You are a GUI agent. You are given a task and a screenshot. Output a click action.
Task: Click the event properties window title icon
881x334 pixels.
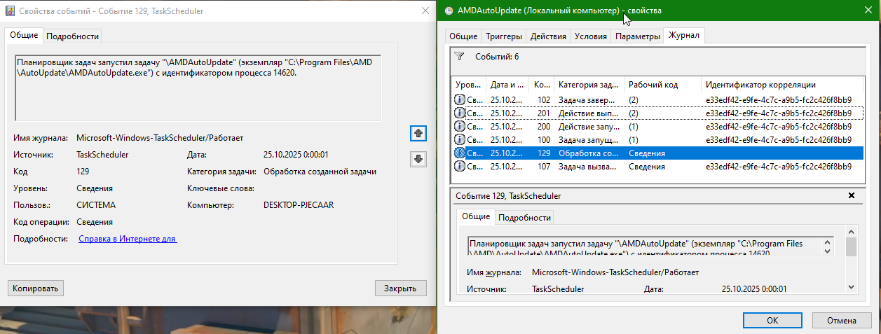tap(11, 11)
